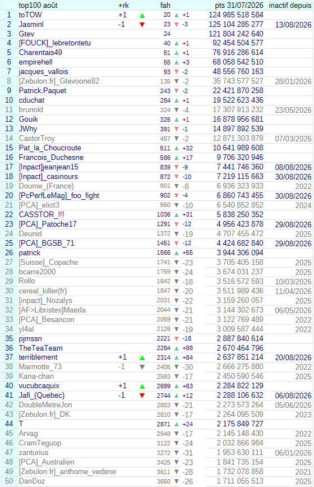
Task: Select the user name Gtev
Action: pyautogui.click(x=26, y=34)
